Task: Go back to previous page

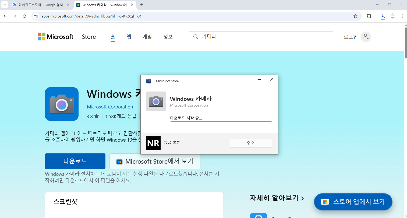Action: click(5, 16)
